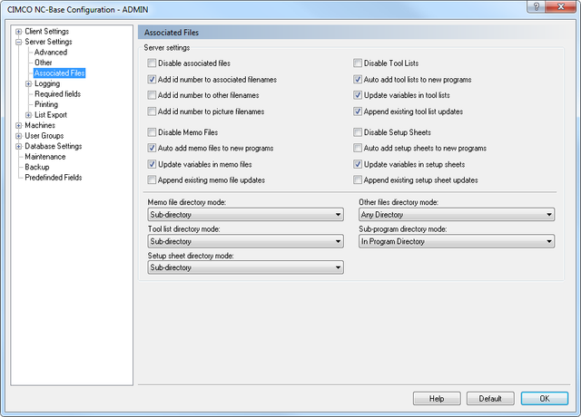
Task: Close the NC-Base Configuration window
Action: pos(560,6)
